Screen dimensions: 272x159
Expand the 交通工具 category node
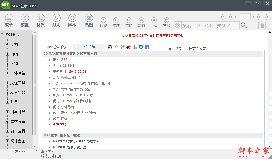7,83
